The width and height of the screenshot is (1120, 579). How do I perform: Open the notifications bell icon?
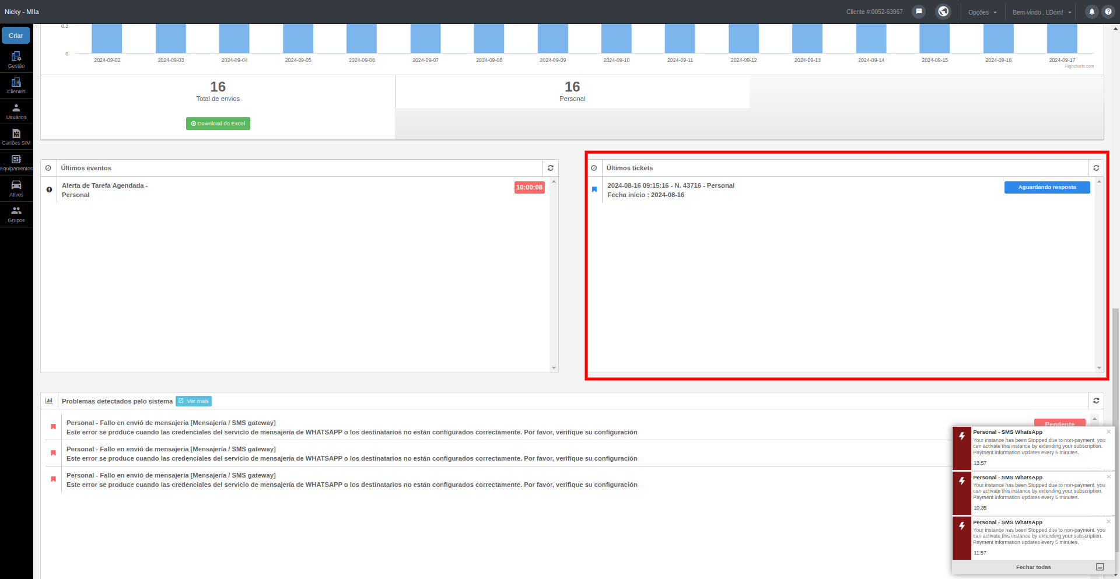coord(1092,12)
